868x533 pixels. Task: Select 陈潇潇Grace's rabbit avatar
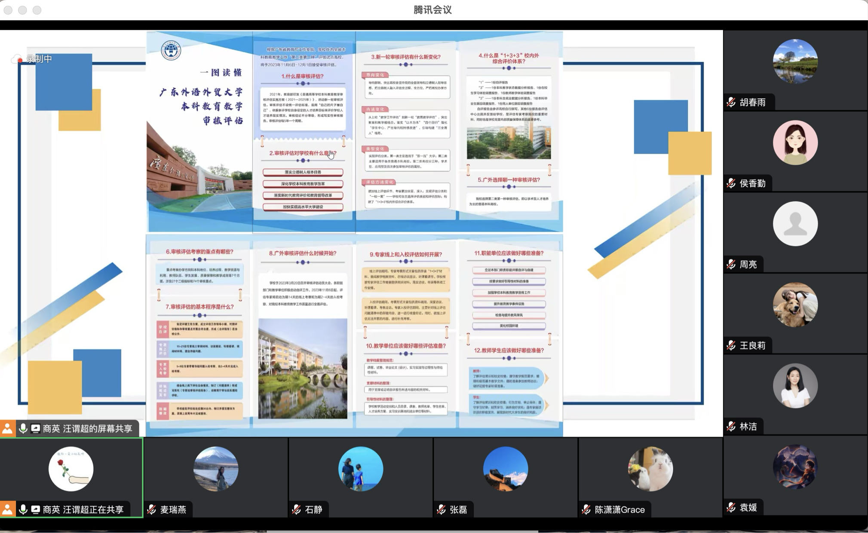650,469
